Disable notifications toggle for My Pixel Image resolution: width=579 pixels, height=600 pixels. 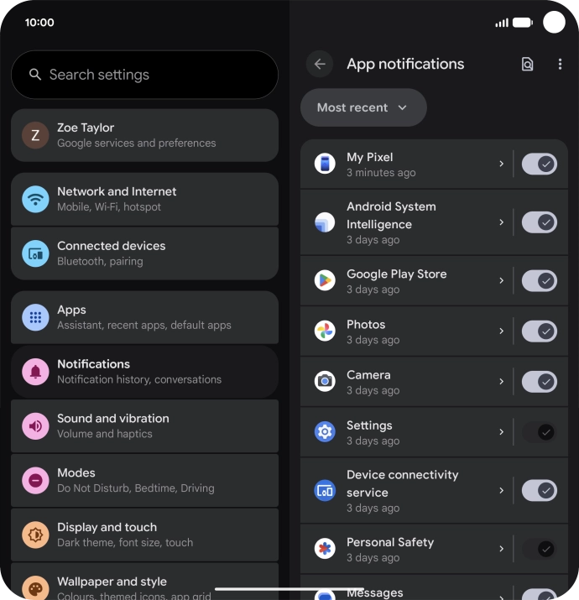pos(540,164)
